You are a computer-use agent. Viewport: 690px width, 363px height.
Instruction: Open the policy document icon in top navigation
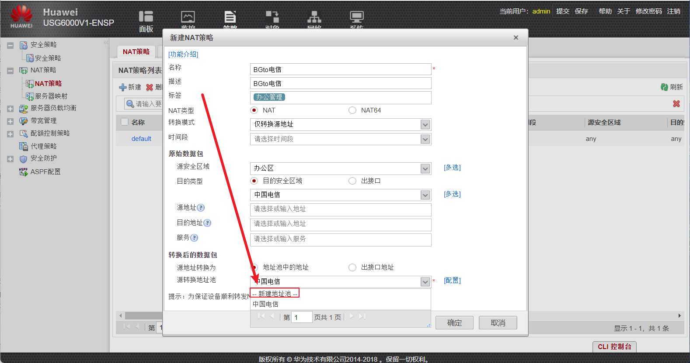(x=230, y=17)
